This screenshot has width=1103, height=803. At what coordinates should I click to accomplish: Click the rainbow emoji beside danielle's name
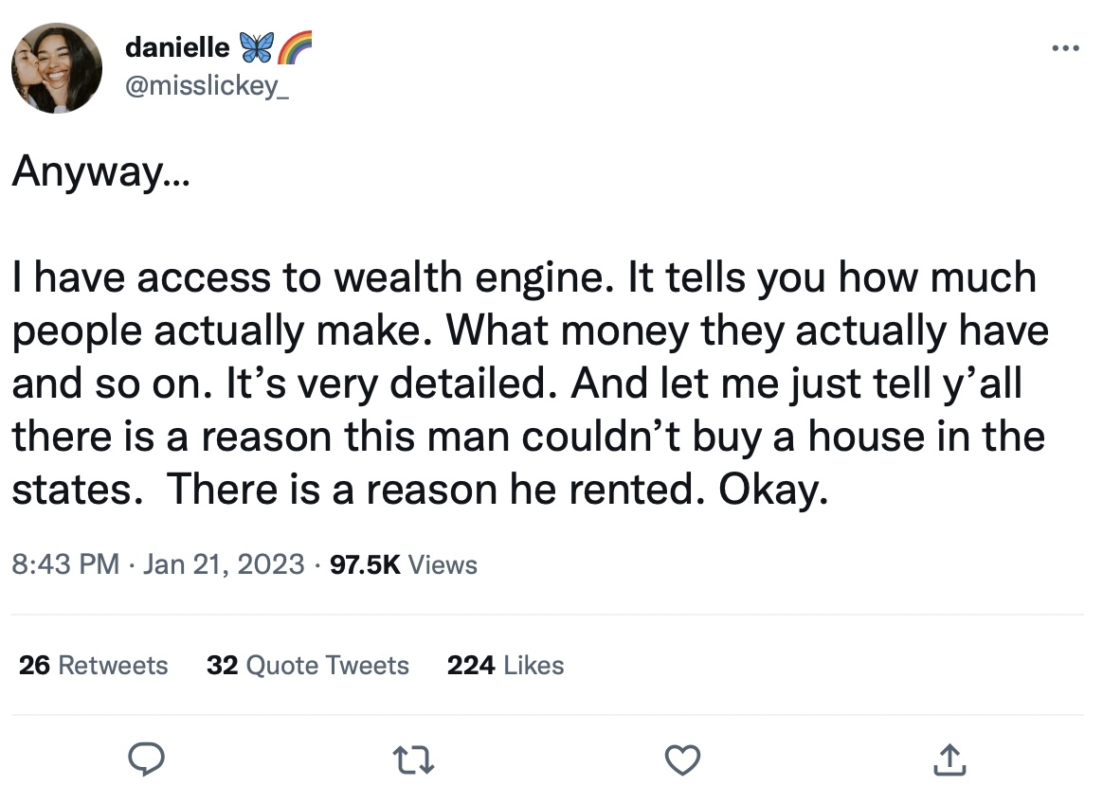[294, 45]
